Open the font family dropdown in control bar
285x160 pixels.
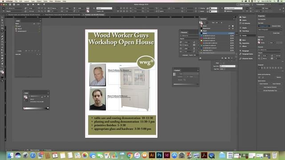coord(15,8)
